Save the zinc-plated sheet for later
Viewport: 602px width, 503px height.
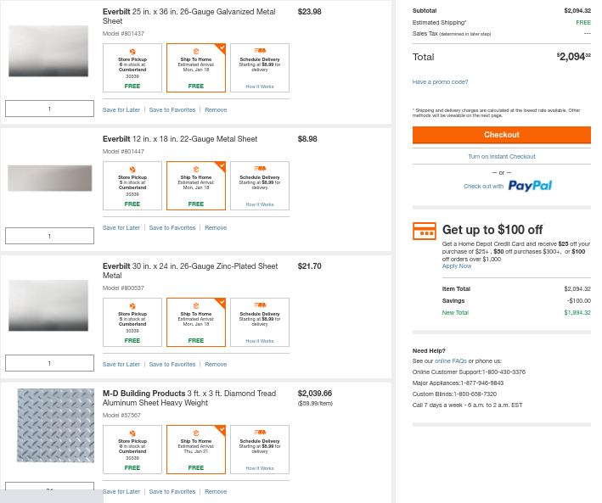(x=121, y=364)
